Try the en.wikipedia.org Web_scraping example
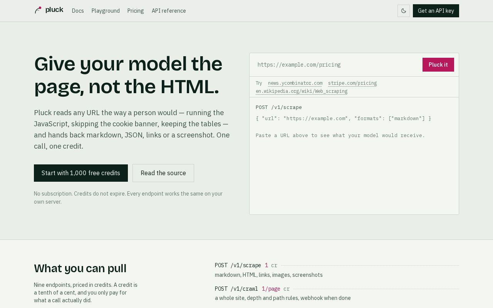Viewport: 493px width, 308px height. pyautogui.click(x=302, y=91)
